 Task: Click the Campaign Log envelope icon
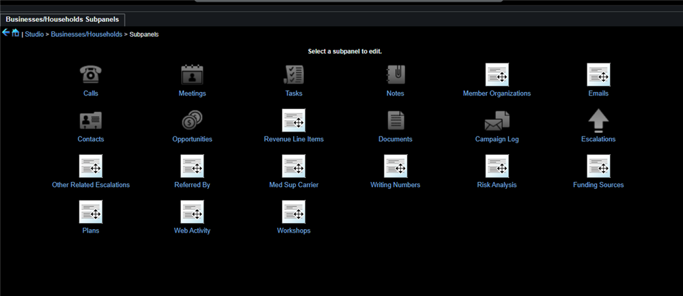pyautogui.click(x=497, y=121)
